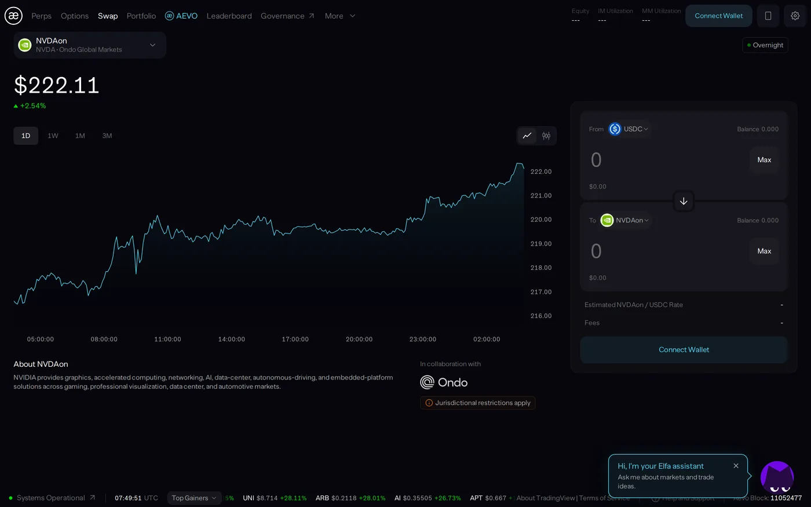The image size is (811, 507).
Task: Select the 1D chart timeframe
Action: pyautogui.click(x=26, y=136)
